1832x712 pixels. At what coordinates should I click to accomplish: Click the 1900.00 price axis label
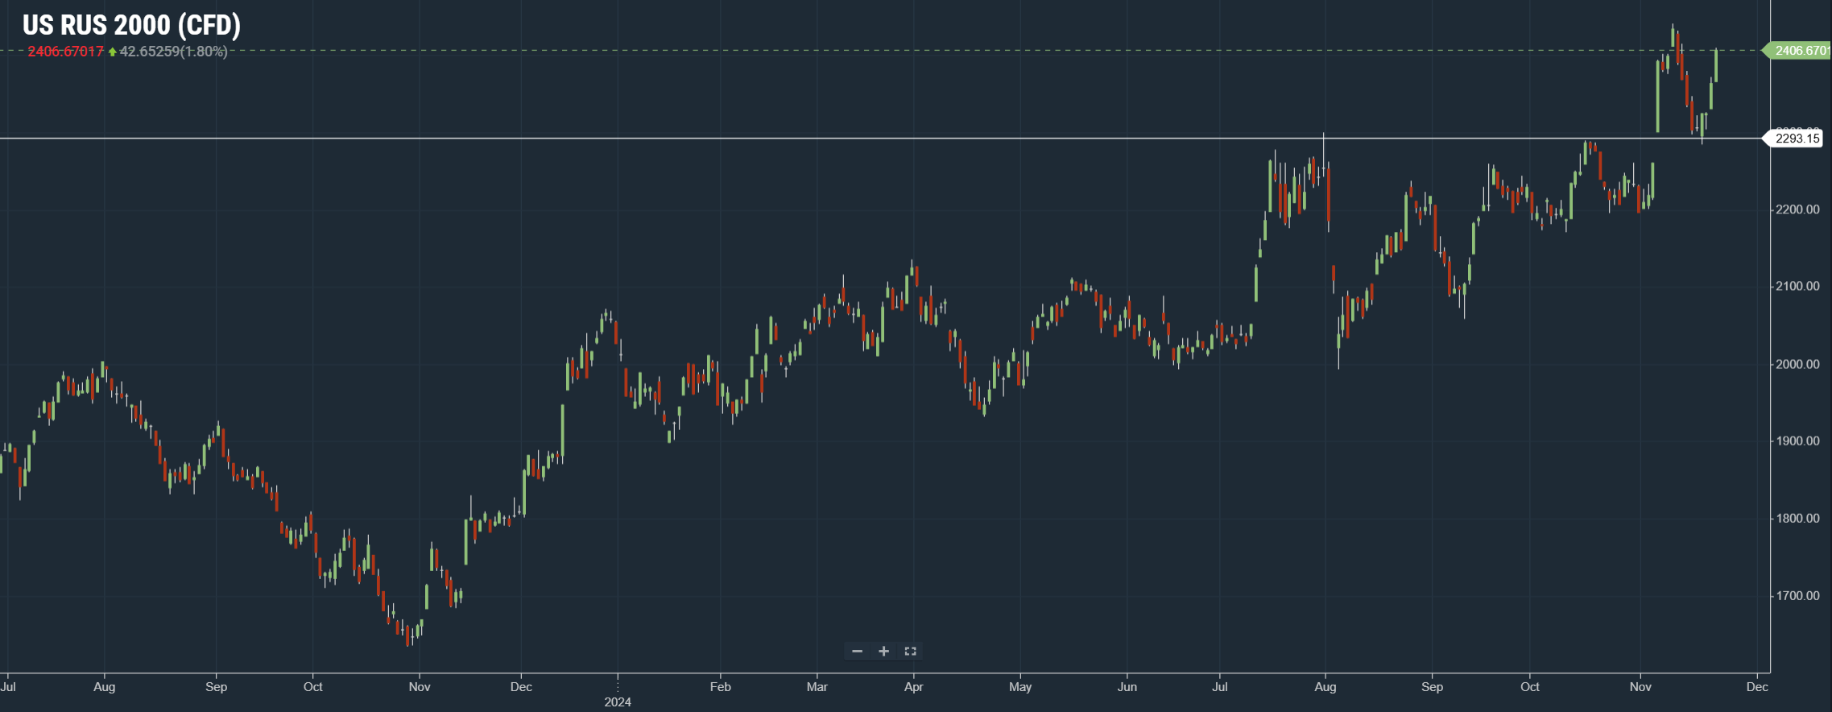(1797, 441)
